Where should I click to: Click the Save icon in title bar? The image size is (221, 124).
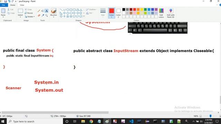[x=6, y=1]
